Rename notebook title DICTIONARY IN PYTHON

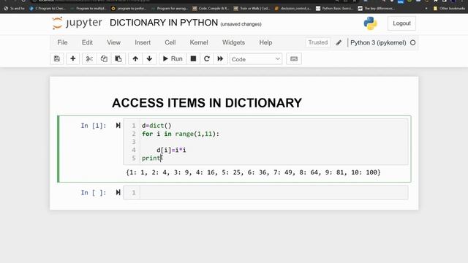164,23
